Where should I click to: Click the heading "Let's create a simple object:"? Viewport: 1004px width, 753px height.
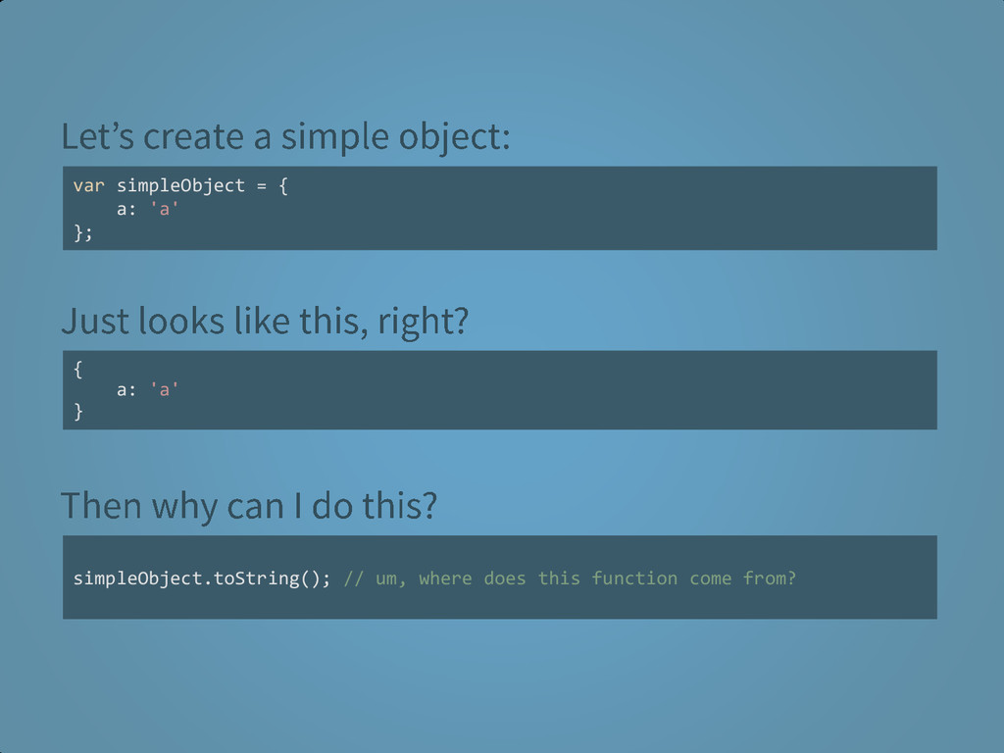(285, 137)
